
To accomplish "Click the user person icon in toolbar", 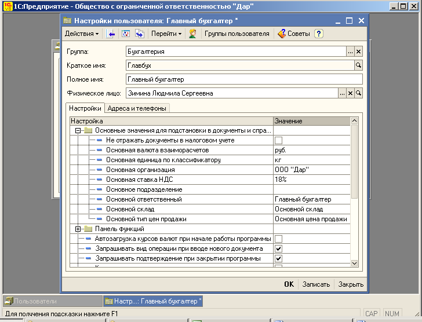I will (192, 34).
